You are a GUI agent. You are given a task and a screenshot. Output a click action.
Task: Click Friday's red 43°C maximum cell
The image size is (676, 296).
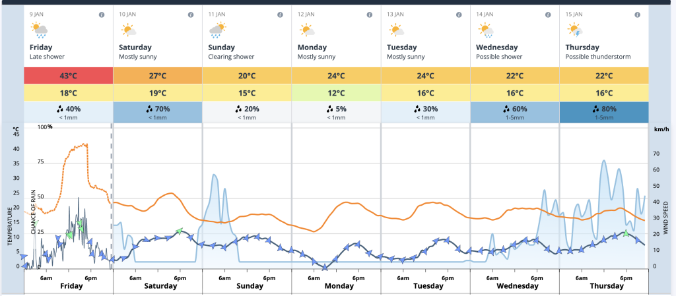point(69,76)
